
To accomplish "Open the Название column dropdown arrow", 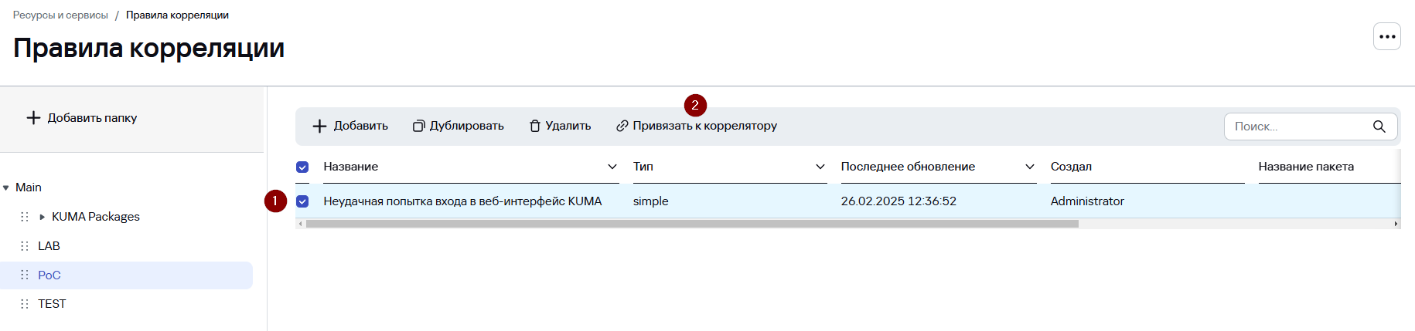I will pos(612,167).
